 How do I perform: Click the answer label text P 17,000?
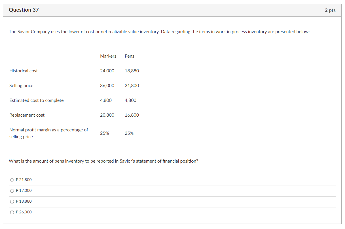(x=24, y=190)
